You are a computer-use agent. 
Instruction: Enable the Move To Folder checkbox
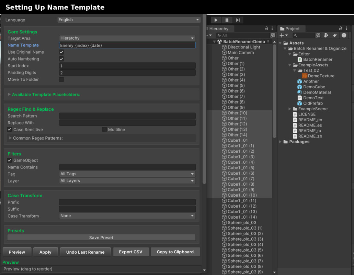coord(61,79)
